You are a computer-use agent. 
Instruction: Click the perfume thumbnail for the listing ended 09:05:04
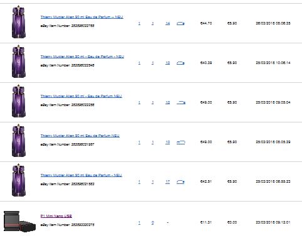(19, 101)
